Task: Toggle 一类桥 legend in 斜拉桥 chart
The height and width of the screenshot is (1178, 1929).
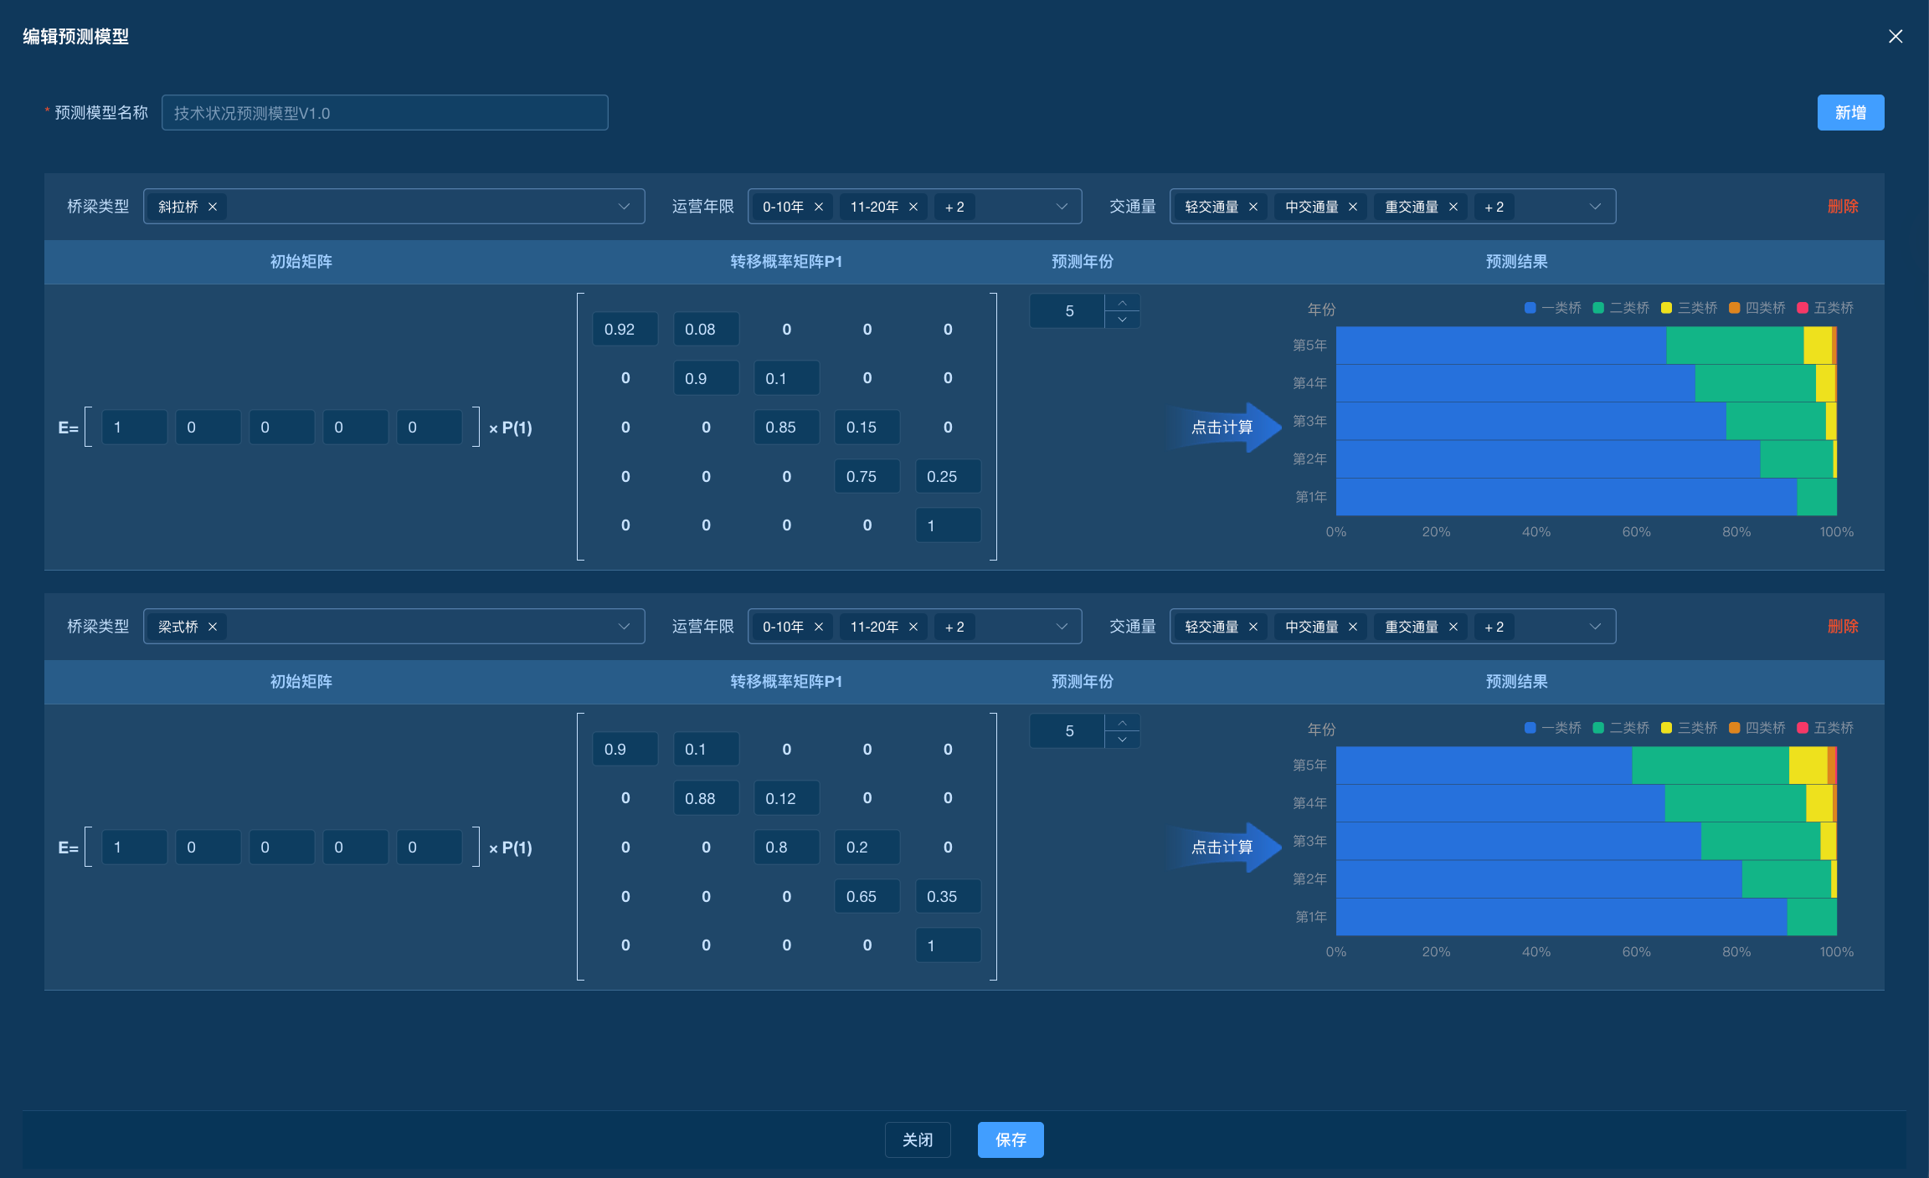Action: pos(1553,308)
